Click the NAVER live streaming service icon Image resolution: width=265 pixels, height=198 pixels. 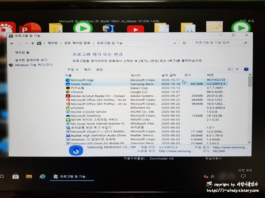(x=68, y=120)
